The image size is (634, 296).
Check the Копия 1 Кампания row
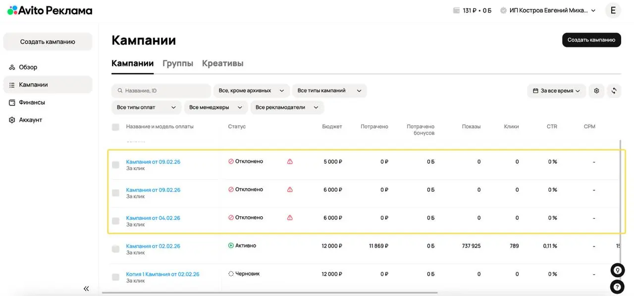click(x=115, y=277)
